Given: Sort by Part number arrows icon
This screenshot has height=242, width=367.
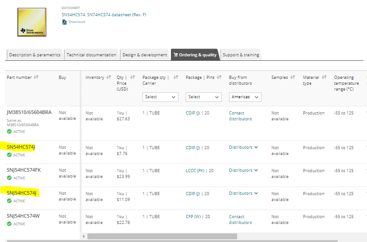Looking at the screenshot, I should click(36, 77).
